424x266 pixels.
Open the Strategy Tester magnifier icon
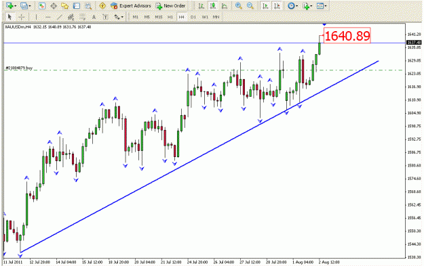(88, 5)
